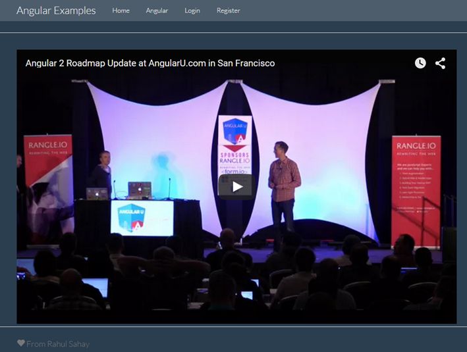Open the Register nav item
Viewport: 467px width, 352px height.
tap(228, 11)
